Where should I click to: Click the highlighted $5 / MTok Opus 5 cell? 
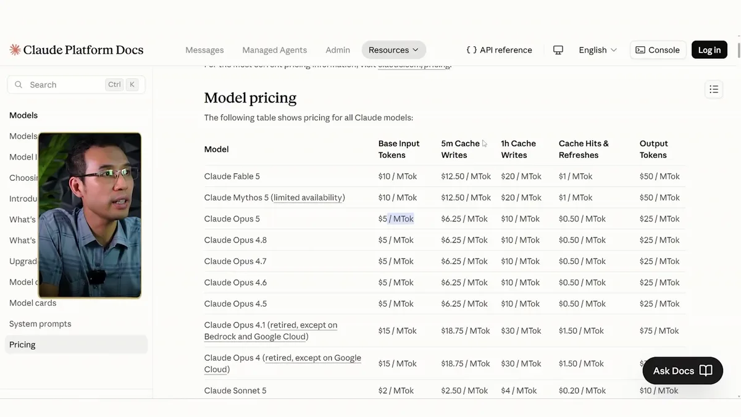click(x=396, y=219)
